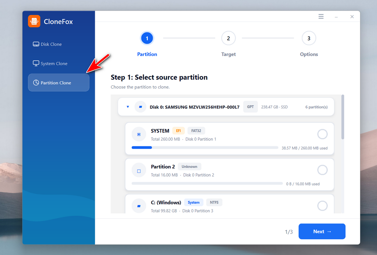Viewport: 377px width, 255px height.
Task: Click the Unknown badge on Partition 2
Action: [189, 167]
